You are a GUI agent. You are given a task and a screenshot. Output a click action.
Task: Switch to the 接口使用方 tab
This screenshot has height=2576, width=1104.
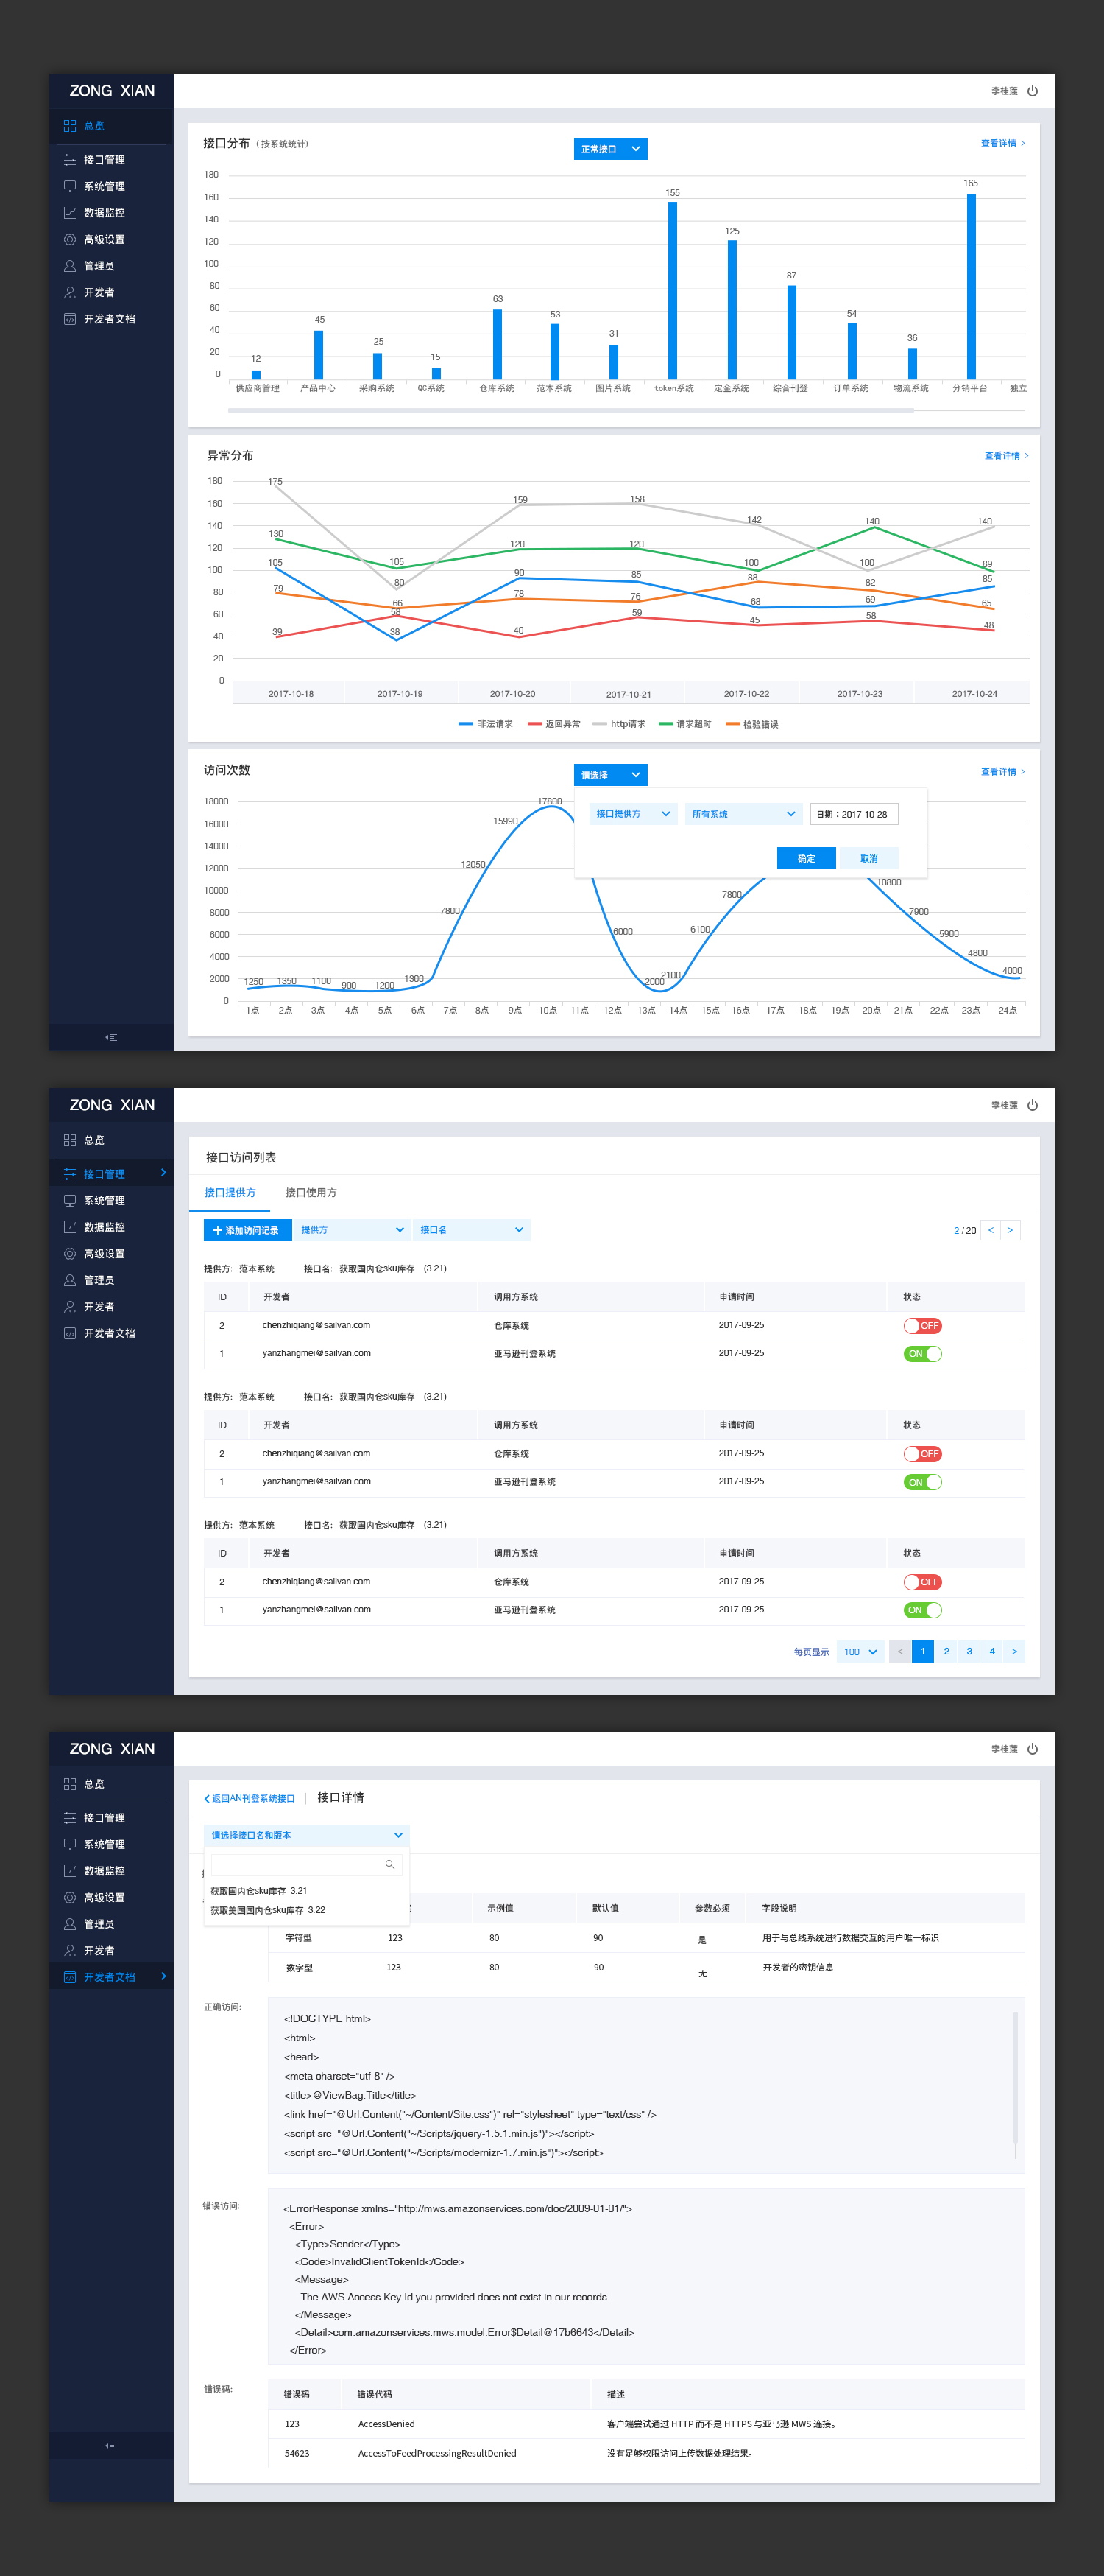pos(311,1192)
